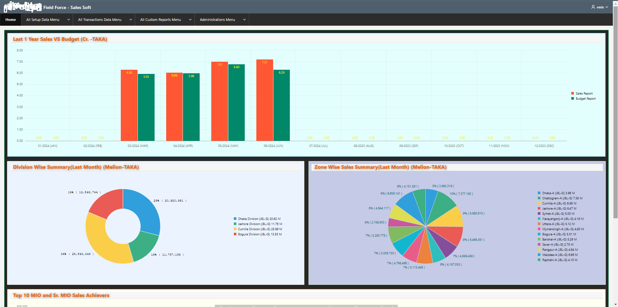This screenshot has height=307, width=618.
Task: Click Sylhet-A 5.00 M zone legend entry
Action: click(556, 214)
